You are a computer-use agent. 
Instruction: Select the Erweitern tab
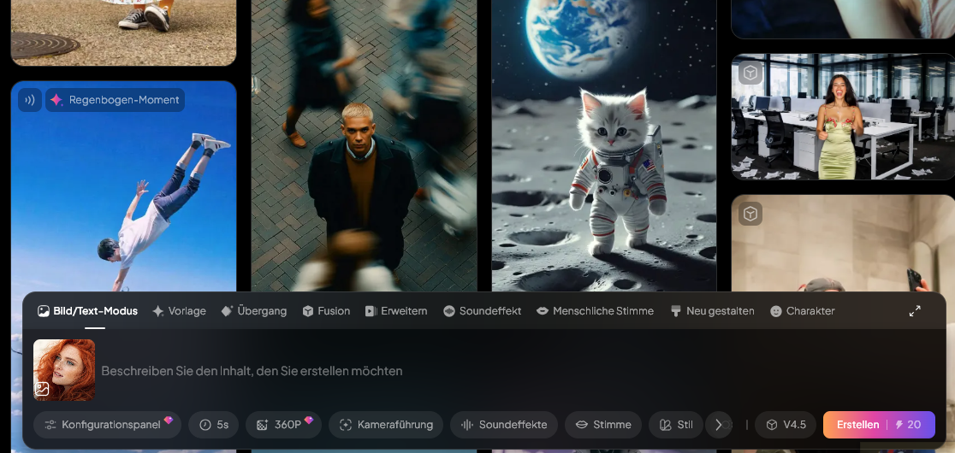point(396,311)
